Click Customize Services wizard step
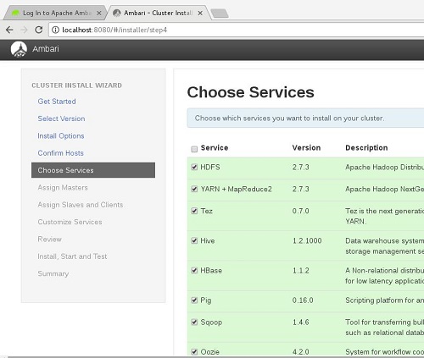The image size is (424, 358). pos(70,222)
